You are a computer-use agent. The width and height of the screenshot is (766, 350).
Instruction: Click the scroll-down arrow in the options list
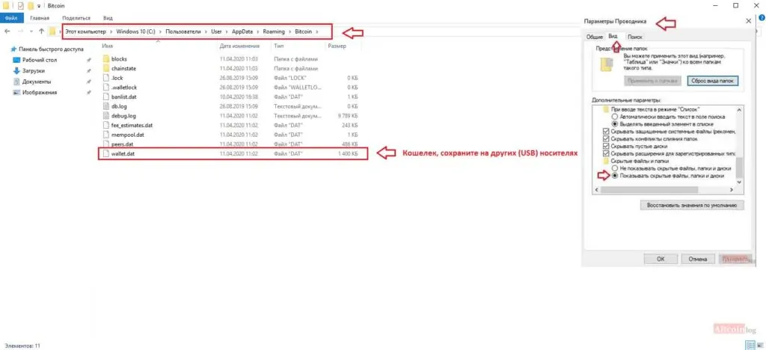point(738,182)
